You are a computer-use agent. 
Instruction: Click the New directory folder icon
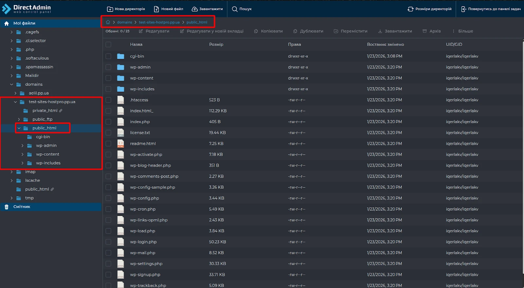(x=110, y=9)
